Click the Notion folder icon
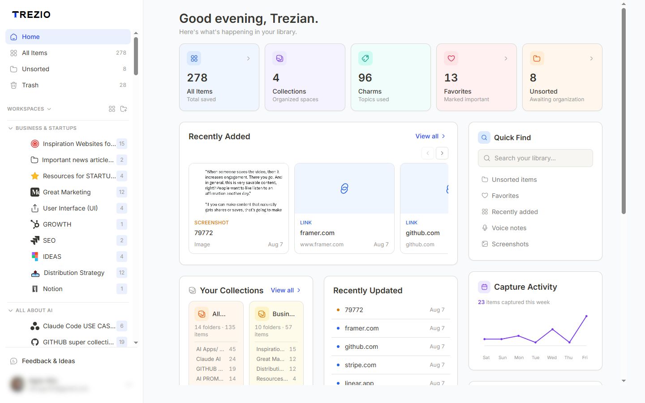This screenshot has height=403, width=645. (x=35, y=289)
